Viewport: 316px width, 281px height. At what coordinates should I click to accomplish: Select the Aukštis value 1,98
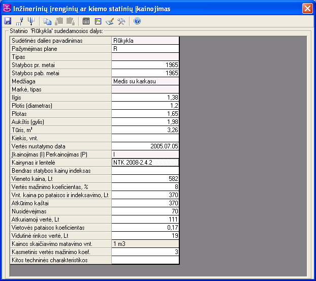145,122
